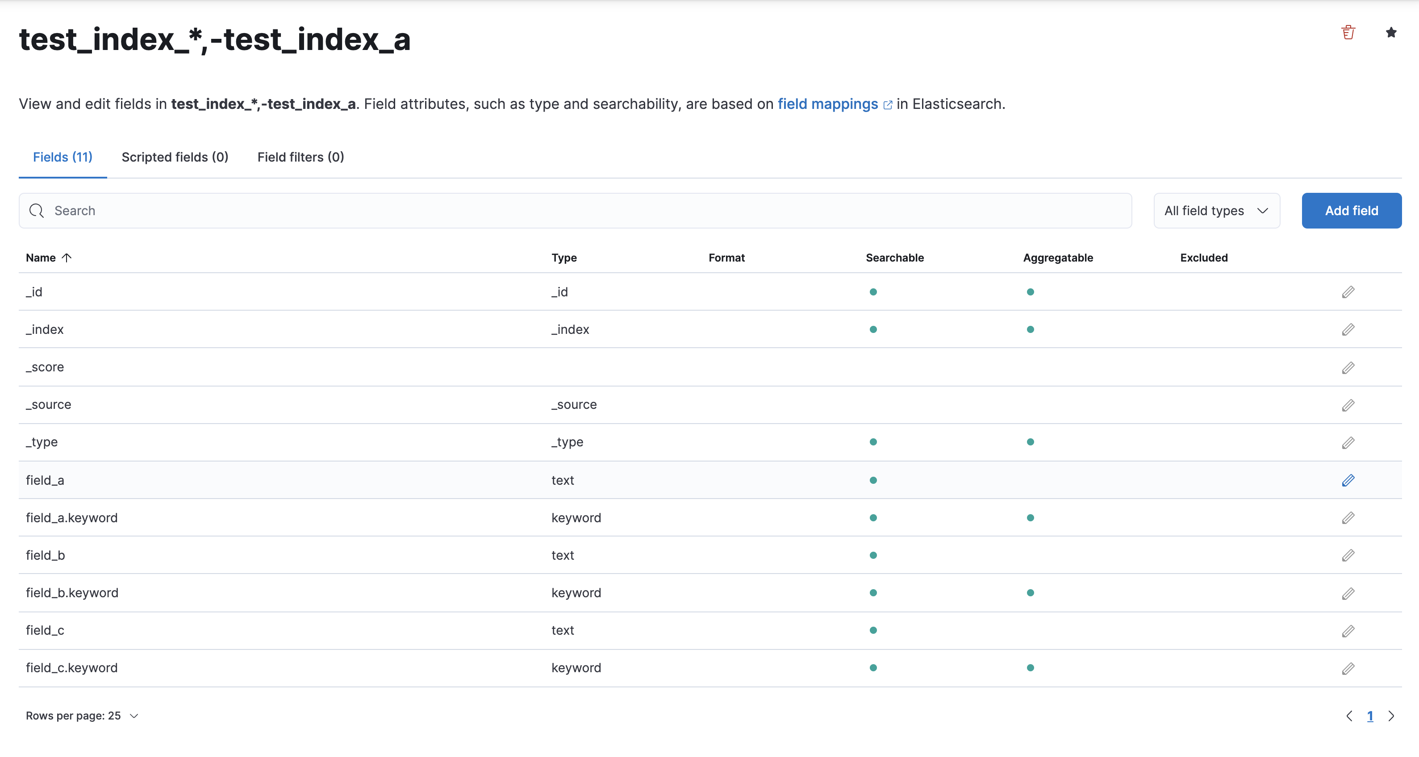Edit the field_a field using its pencil icon
The width and height of the screenshot is (1419, 757).
1348,480
